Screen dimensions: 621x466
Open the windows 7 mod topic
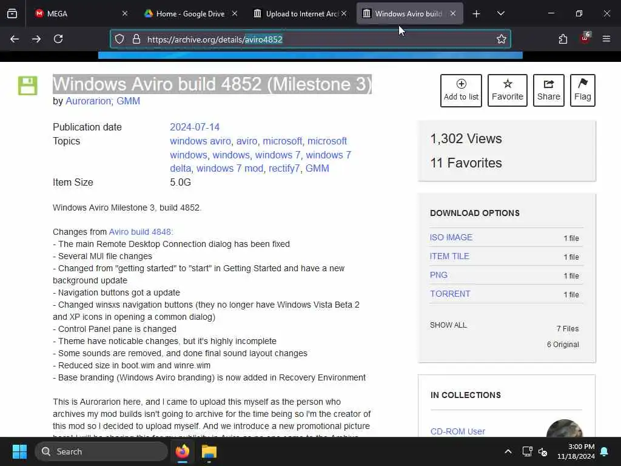coord(230,169)
